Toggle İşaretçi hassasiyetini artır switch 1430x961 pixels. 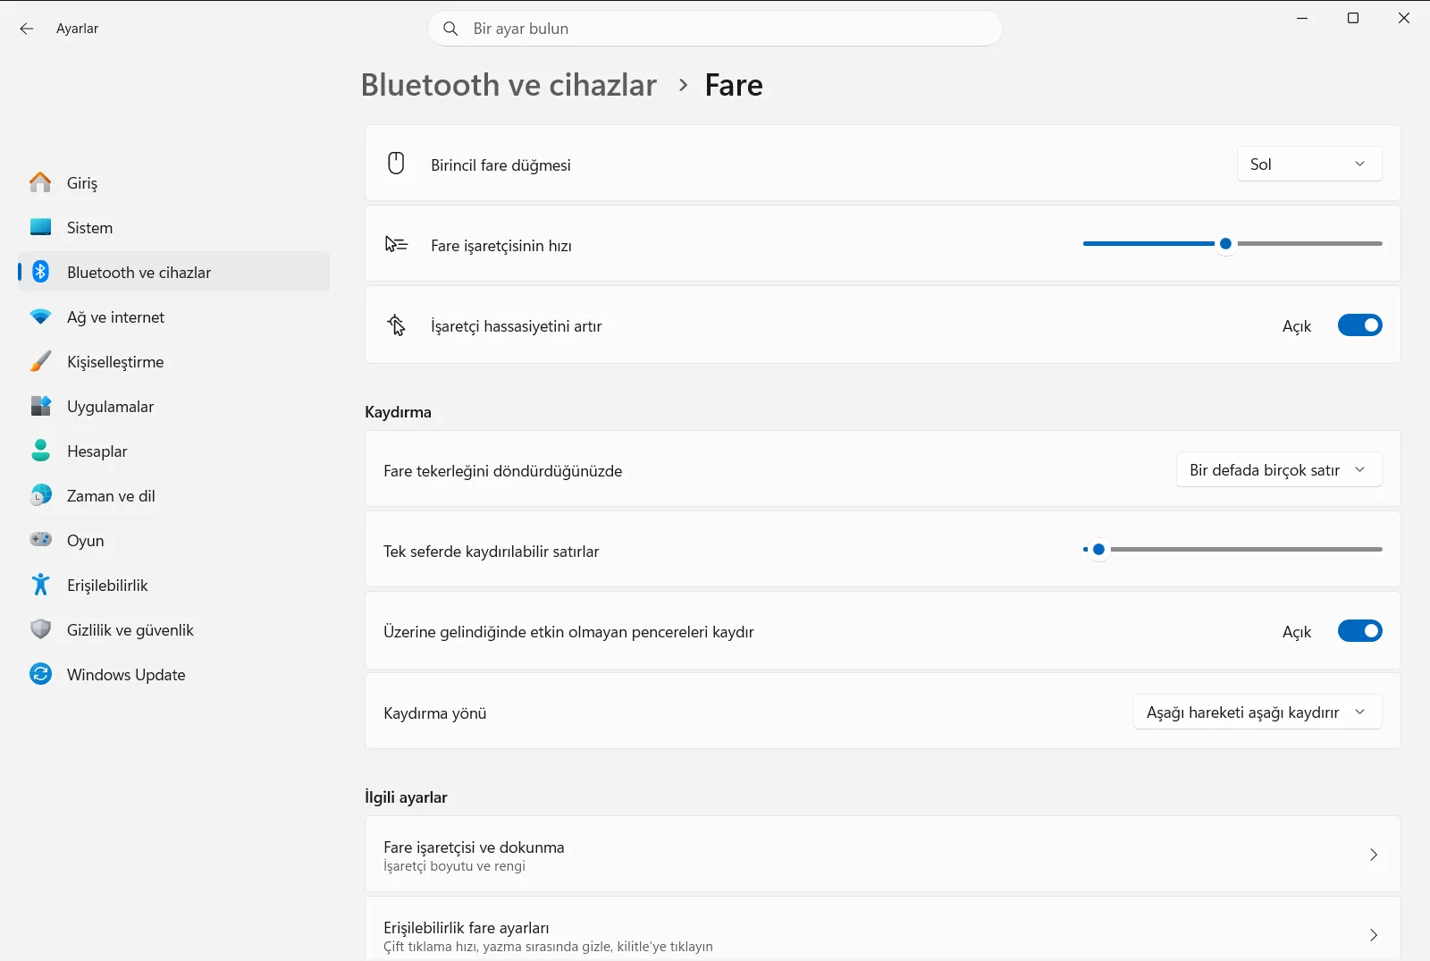click(x=1359, y=325)
